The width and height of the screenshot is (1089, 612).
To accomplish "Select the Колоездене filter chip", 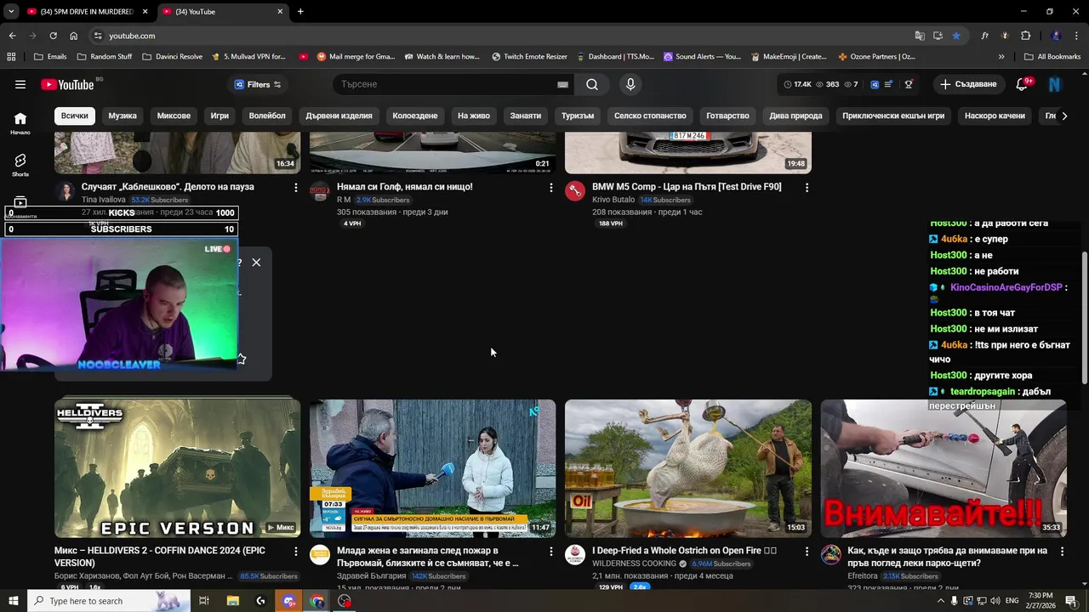I will [415, 116].
